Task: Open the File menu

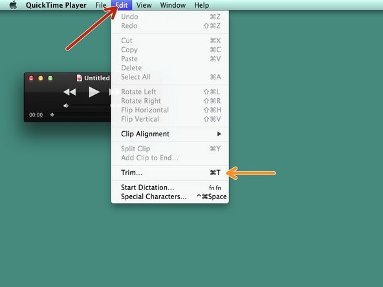Action: [x=101, y=5]
